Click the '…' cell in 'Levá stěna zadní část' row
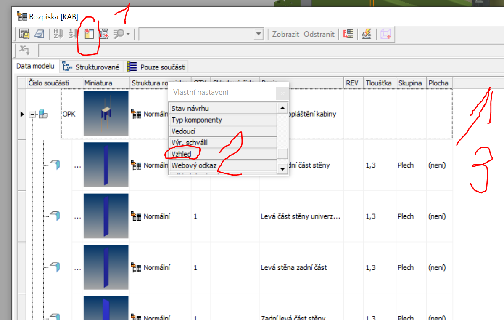This screenshot has width=504, height=320. [77, 269]
